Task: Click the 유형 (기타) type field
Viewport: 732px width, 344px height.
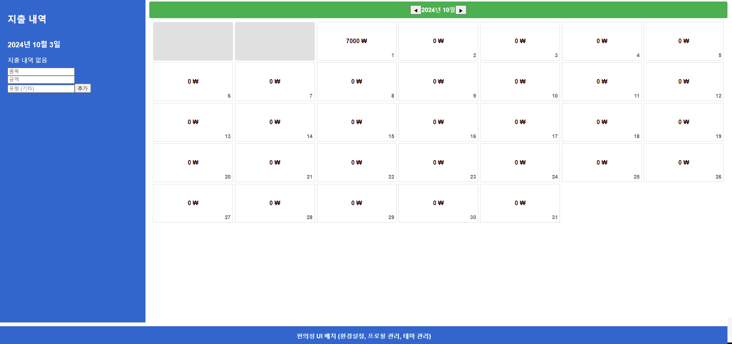Action: coord(41,89)
